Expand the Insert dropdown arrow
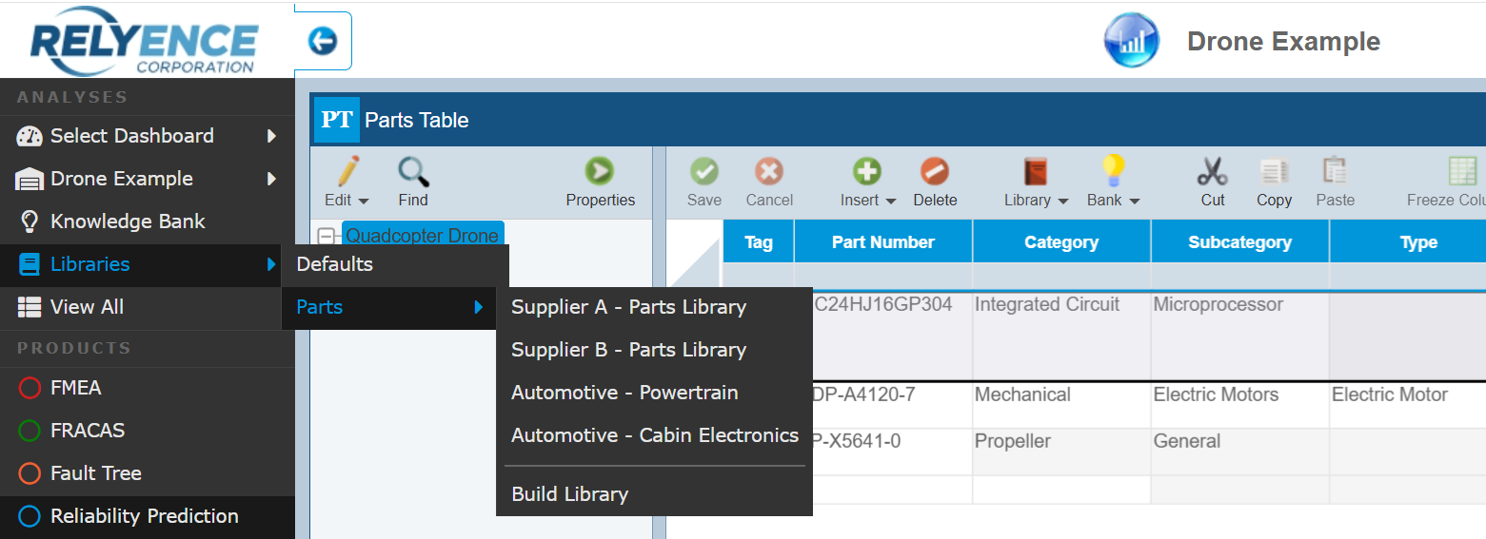This screenshot has width=1486, height=539. [x=890, y=202]
